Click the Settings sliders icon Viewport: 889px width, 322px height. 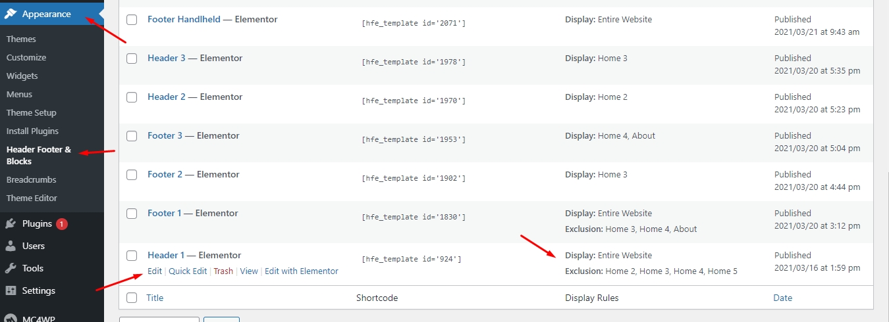(11, 290)
